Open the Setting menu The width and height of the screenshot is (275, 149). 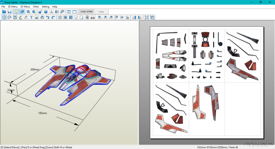(x=45, y=7)
